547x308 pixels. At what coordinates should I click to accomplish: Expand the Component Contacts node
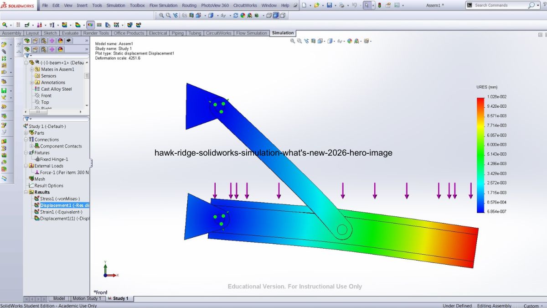tap(32, 146)
